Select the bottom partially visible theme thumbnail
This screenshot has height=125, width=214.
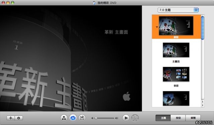point(176,98)
